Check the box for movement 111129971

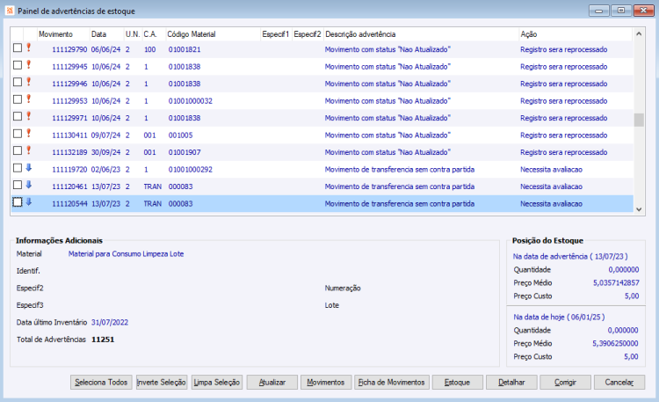tap(18, 116)
